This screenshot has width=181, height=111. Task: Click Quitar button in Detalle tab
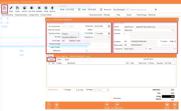(x=67, y=59)
